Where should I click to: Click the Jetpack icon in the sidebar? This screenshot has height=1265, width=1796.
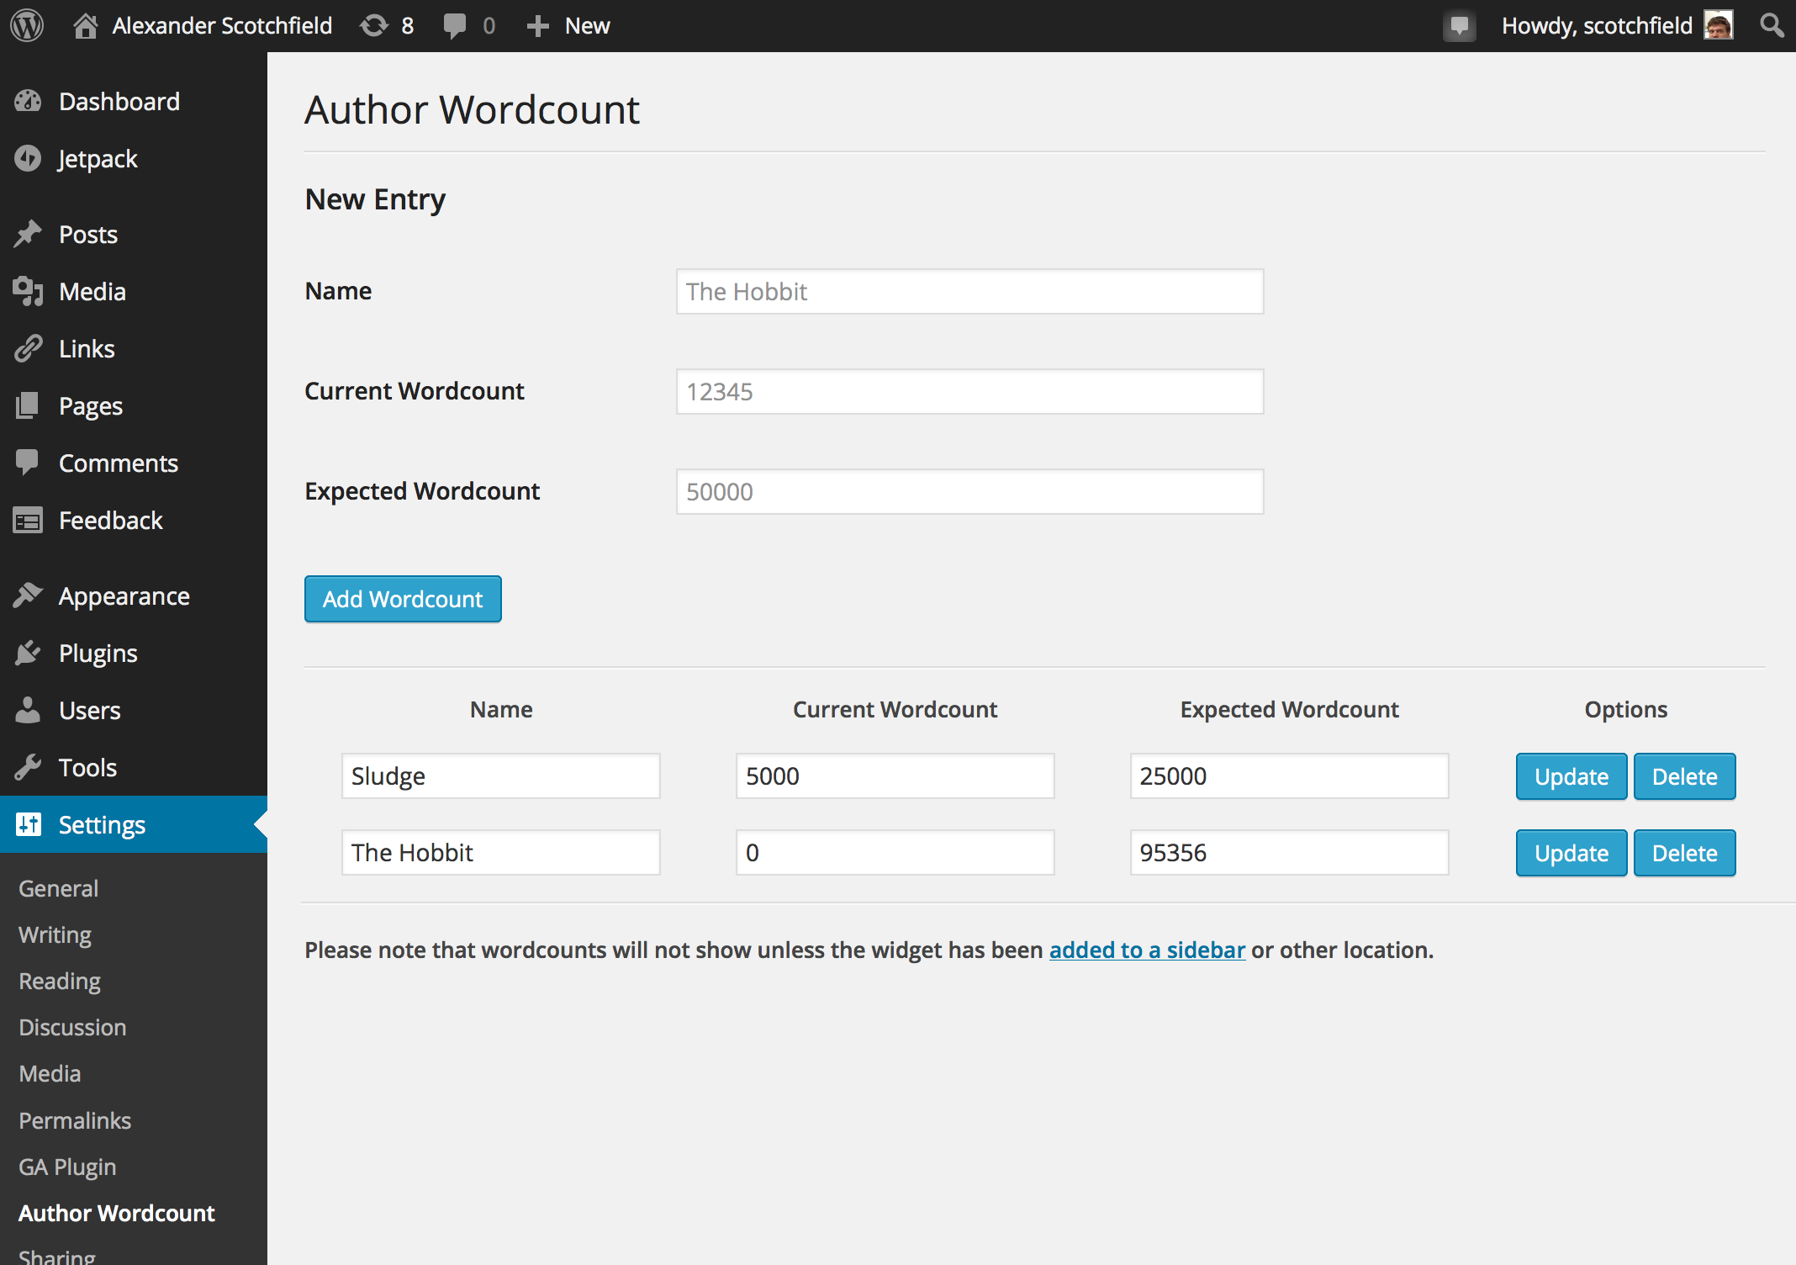(x=28, y=158)
